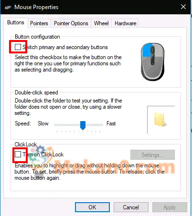This screenshot has width=192, height=216.
Task: Tick the Turn on ClickLock checkbox
Action: pyautogui.click(x=18, y=154)
